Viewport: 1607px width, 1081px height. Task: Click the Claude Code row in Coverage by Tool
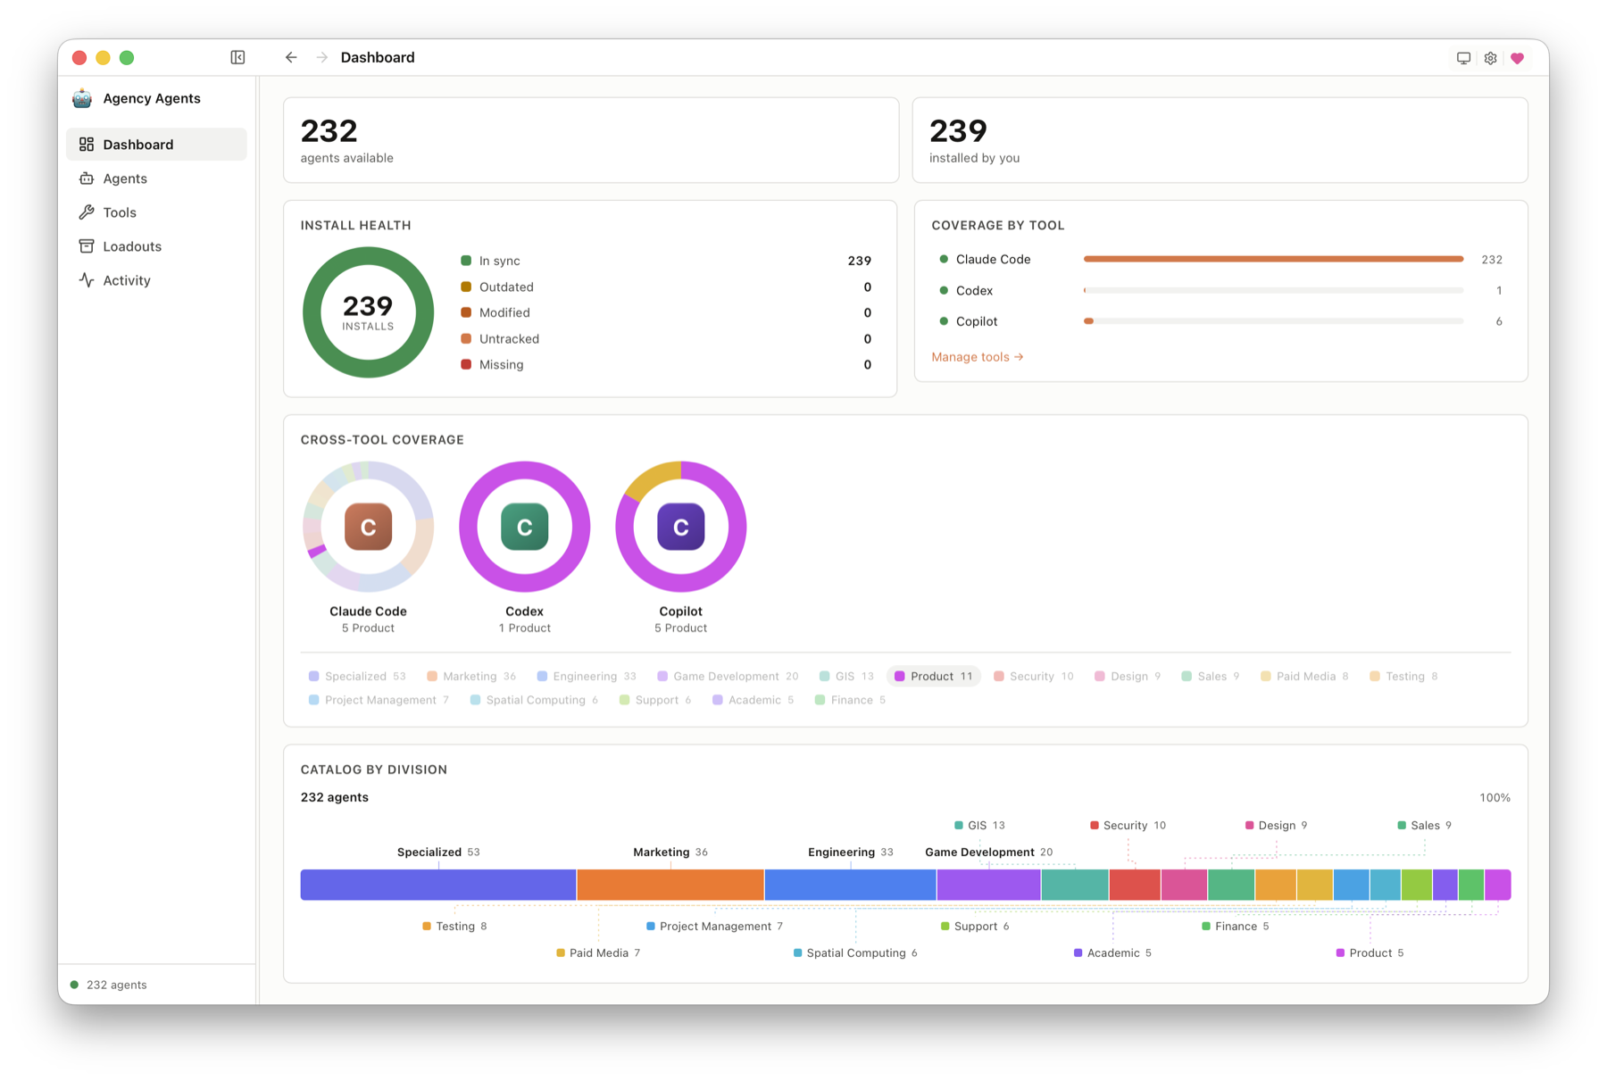1220,259
